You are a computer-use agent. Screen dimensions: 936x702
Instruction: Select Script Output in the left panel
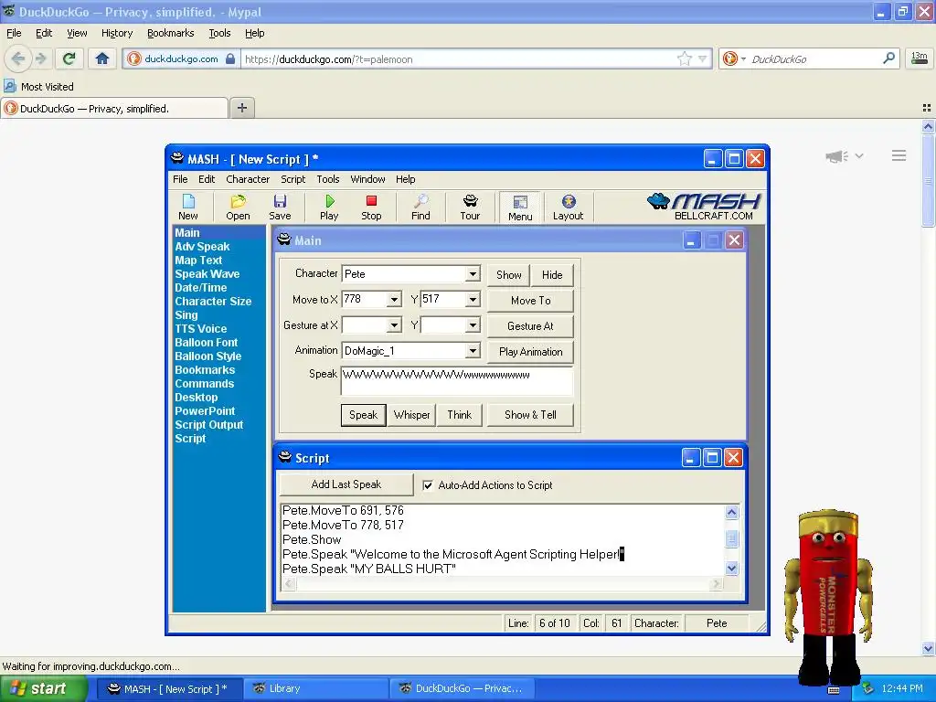(x=209, y=425)
